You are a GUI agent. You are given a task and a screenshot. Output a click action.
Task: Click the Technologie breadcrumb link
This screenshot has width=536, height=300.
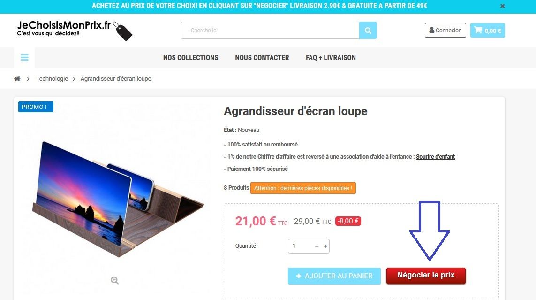tap(52, 79)
